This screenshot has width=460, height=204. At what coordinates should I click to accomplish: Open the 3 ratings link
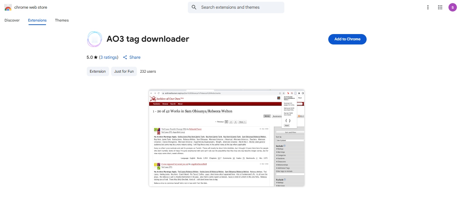[108, 57]
